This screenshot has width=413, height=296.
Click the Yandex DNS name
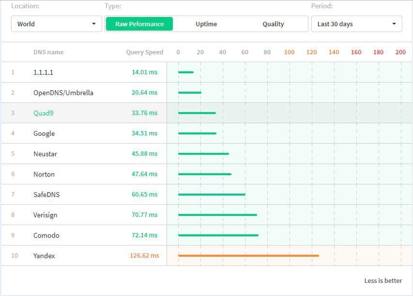[44, 256]
